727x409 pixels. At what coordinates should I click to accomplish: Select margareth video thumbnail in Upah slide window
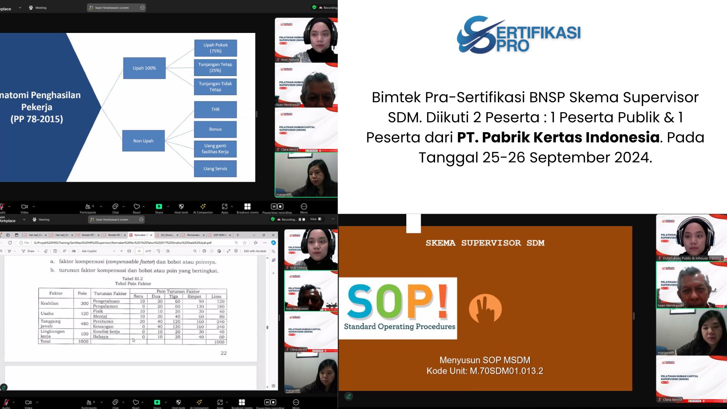pyautogui.click(x=306, y=175)
